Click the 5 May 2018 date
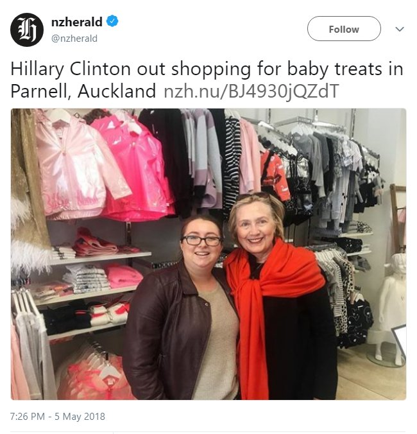Image resolution: width=417 pixels, height=434 pixels. click(x=80, y=416)
